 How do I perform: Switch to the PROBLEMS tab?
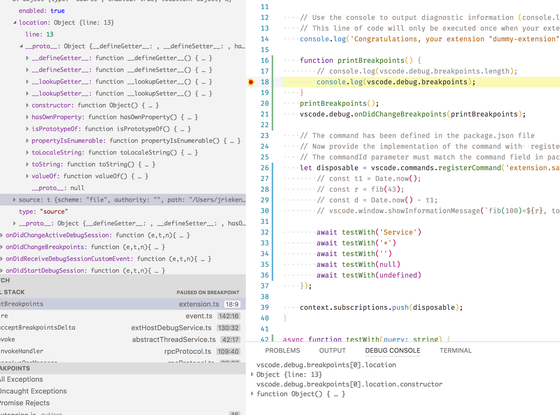click(282, 350)
